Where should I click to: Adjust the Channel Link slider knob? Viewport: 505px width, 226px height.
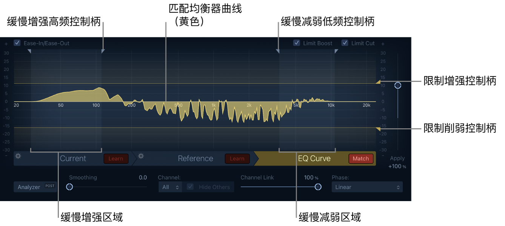click(318, 187)
